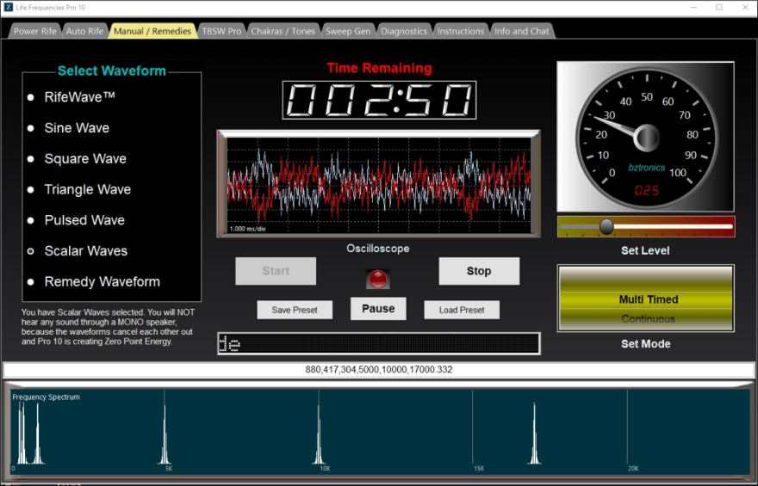Switch to the Power Rife tab
Screen dimensions: 758x486
pyautogui.click(x=34, y=31)
